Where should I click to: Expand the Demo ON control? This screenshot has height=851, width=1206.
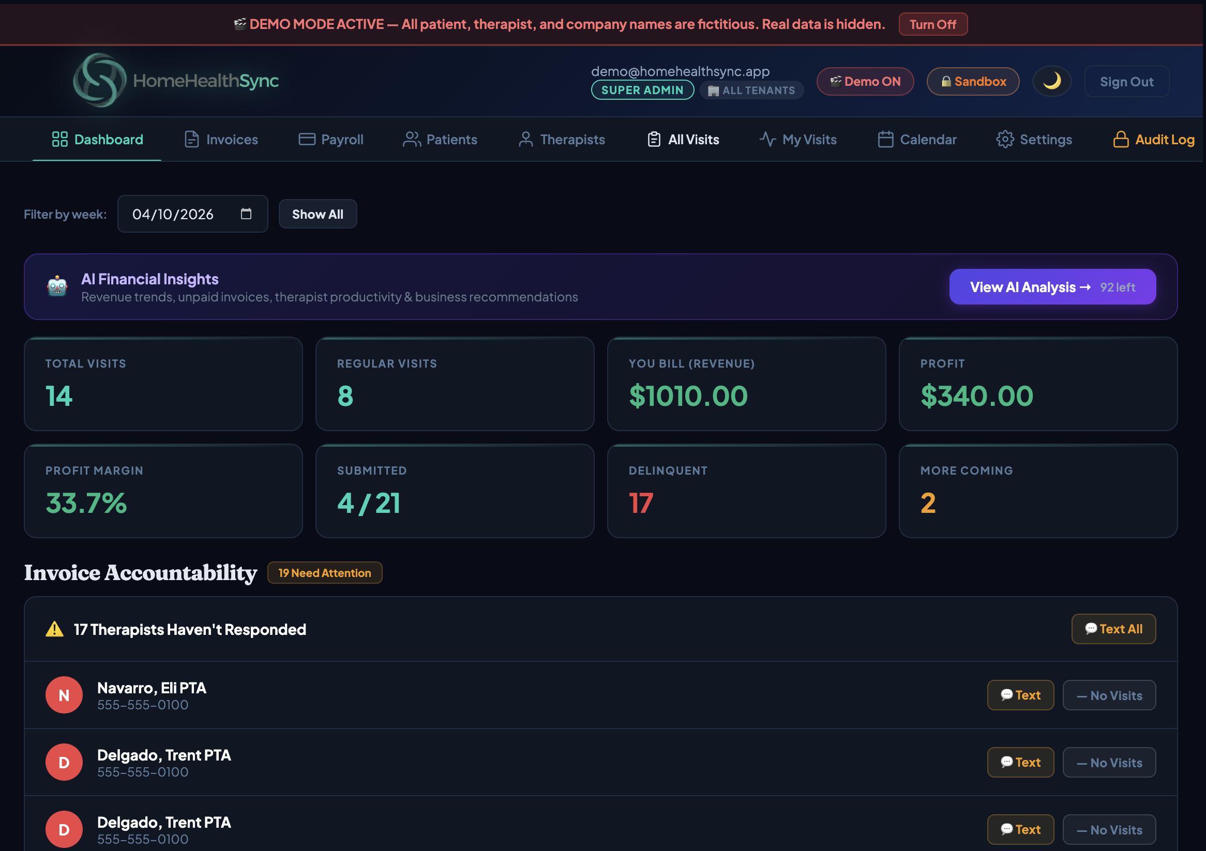pos(865,81)
